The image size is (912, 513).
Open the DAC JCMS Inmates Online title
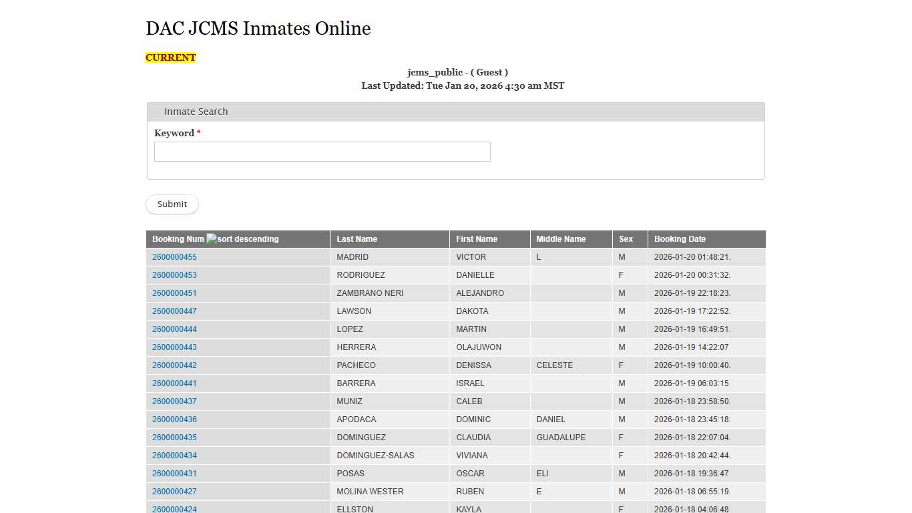pyautogui.click(x=258, y=29)
